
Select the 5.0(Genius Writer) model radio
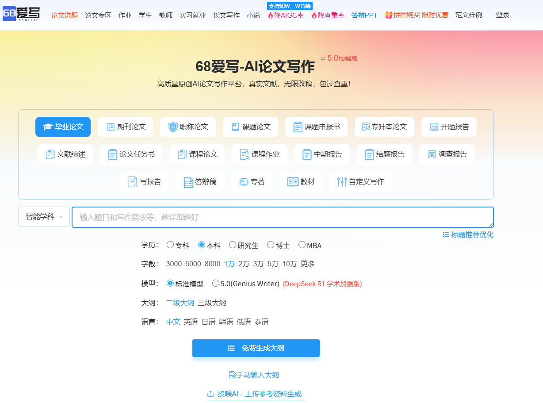(216, 283)
